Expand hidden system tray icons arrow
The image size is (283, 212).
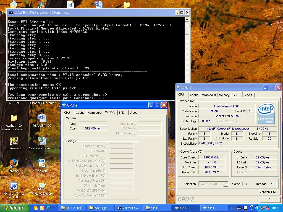tap(257, 208)
